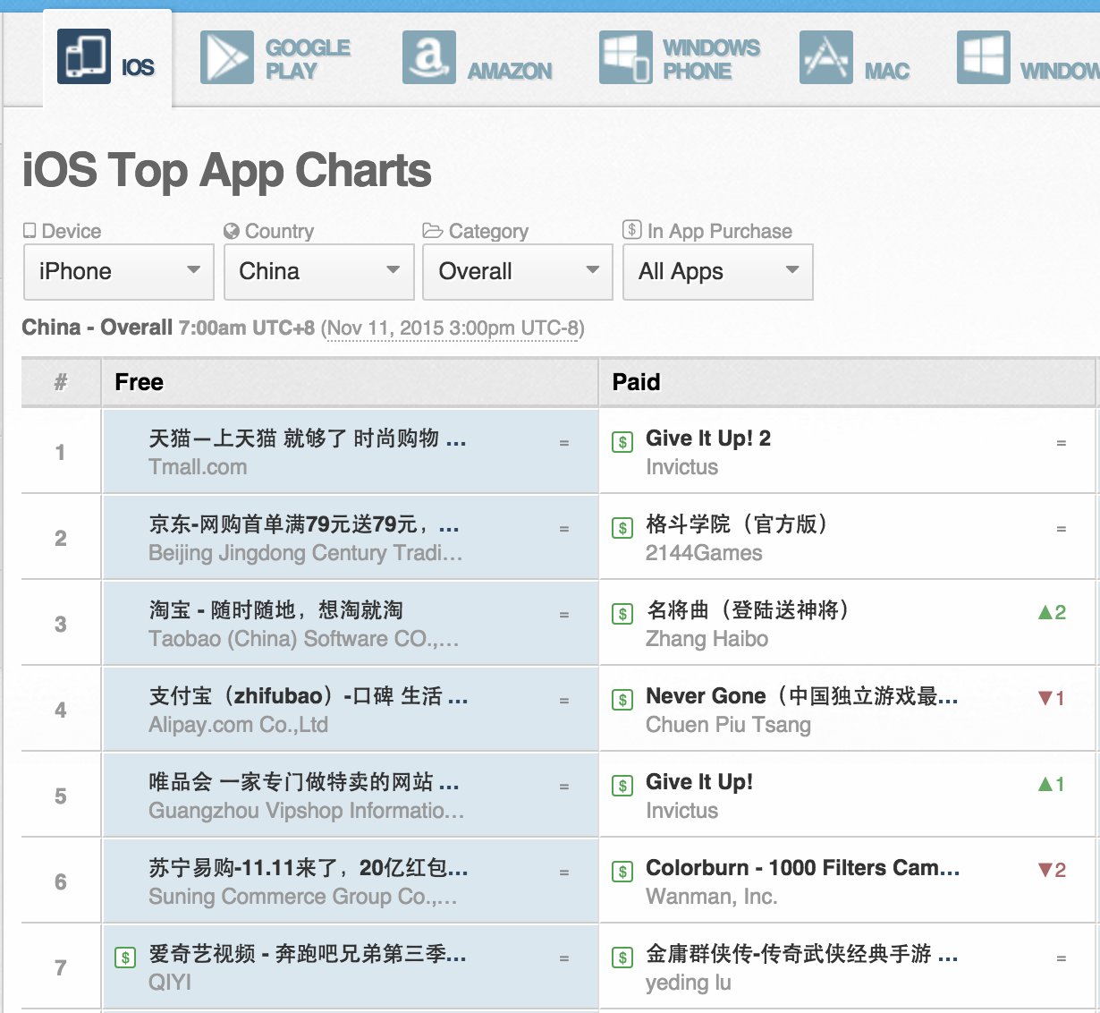Switch to the Windows tab label

[x=1060, y=71]
